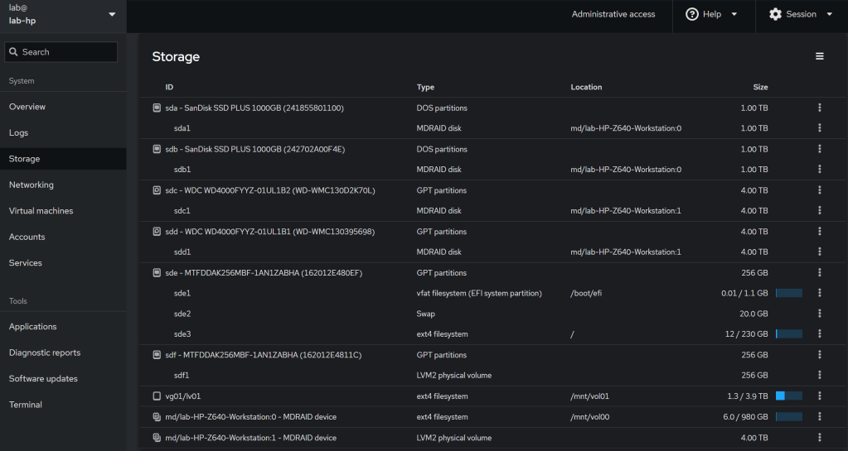
Task: Open Virtual machines page from sidebar
Action: coord(41,211)
